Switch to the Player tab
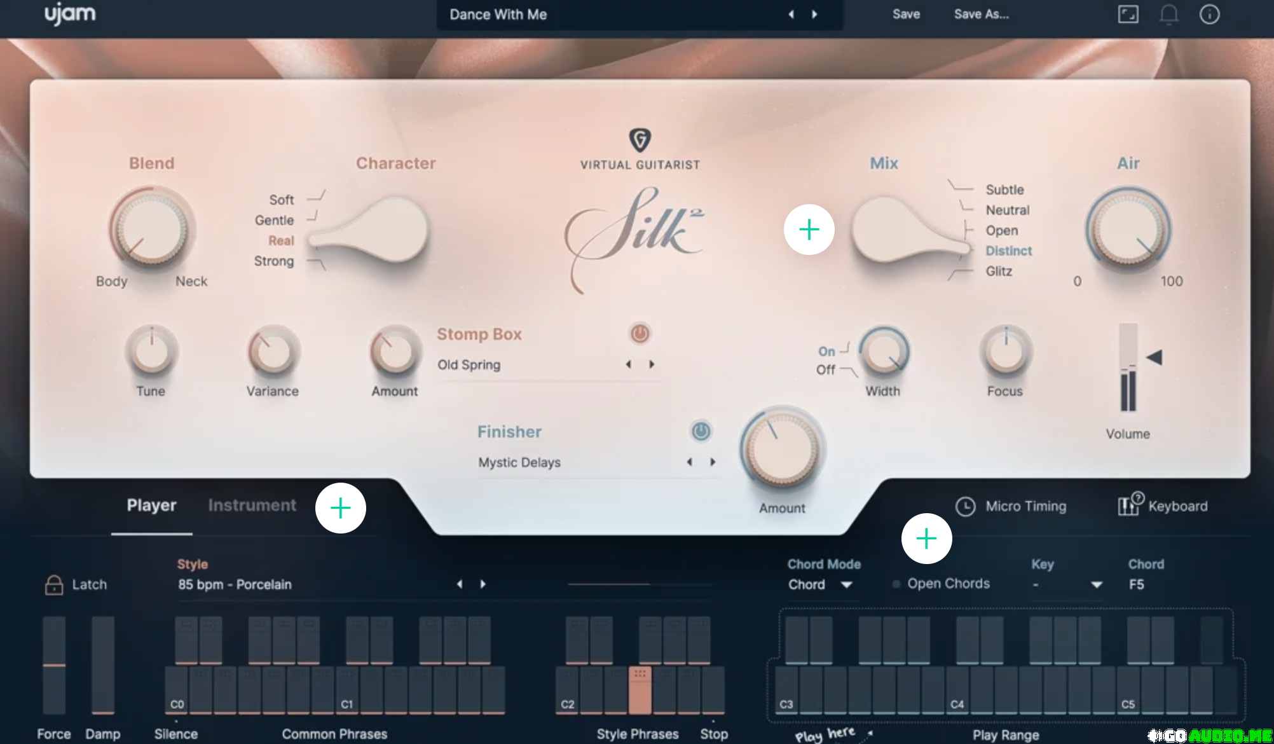This screenshot has height=744, width=1274. (151, 505)
